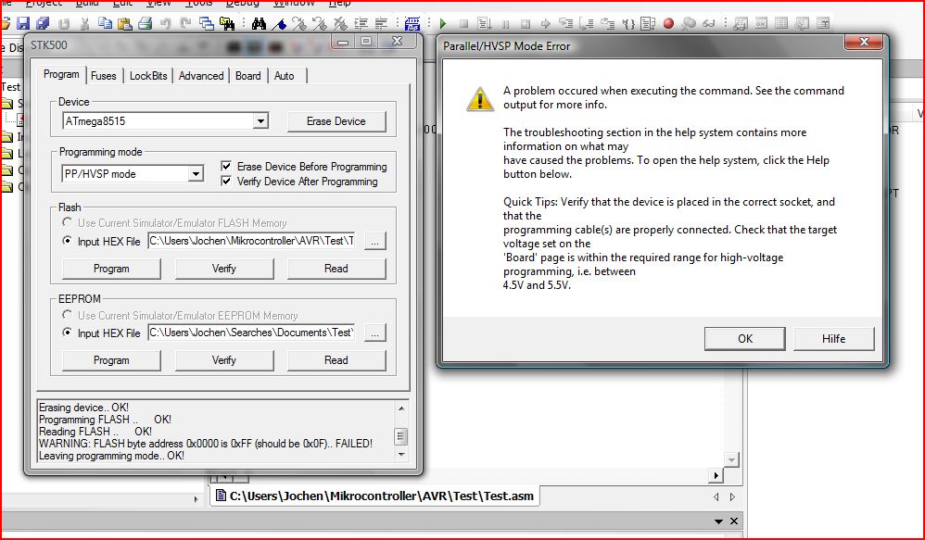Click the editor vertical scroll-down arrow
925x540 pixels.
point(731,459)
